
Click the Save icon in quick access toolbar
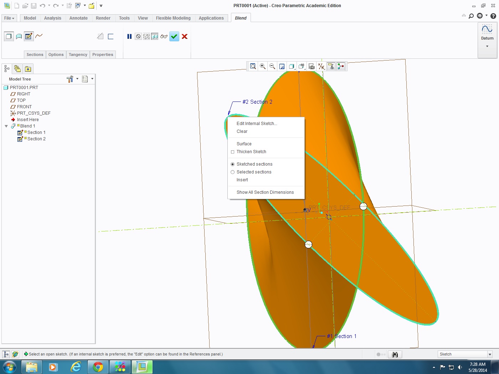[x=34, y=6]
